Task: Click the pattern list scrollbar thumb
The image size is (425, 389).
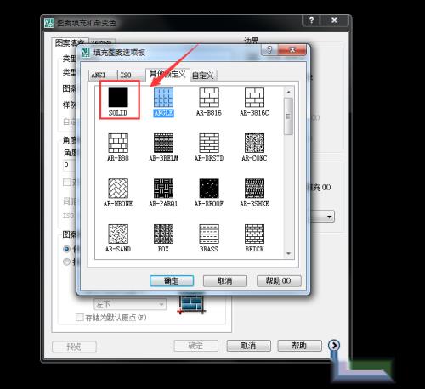Action: [x=288, y=116]
